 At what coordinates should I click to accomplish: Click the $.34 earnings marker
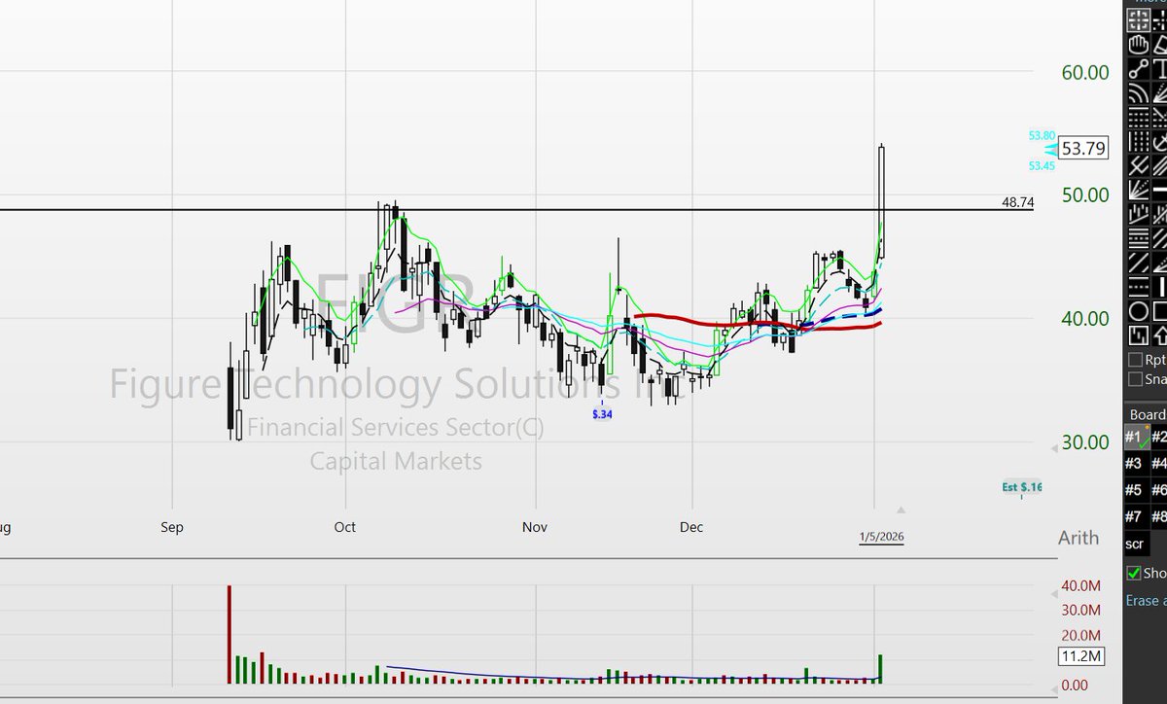pos(603,414)
